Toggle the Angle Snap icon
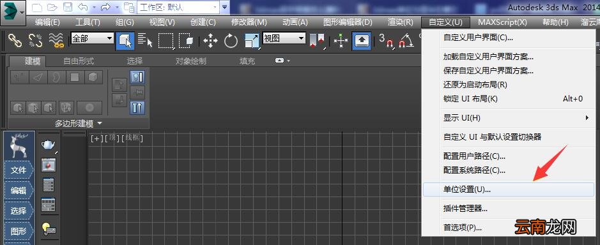 coord(406,41)
